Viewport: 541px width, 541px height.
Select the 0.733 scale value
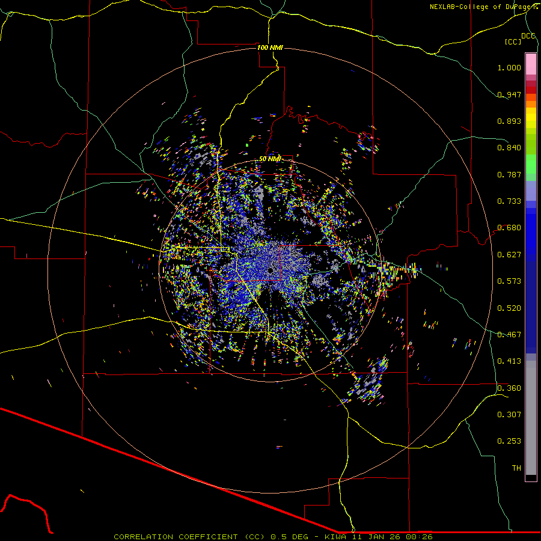509,201
